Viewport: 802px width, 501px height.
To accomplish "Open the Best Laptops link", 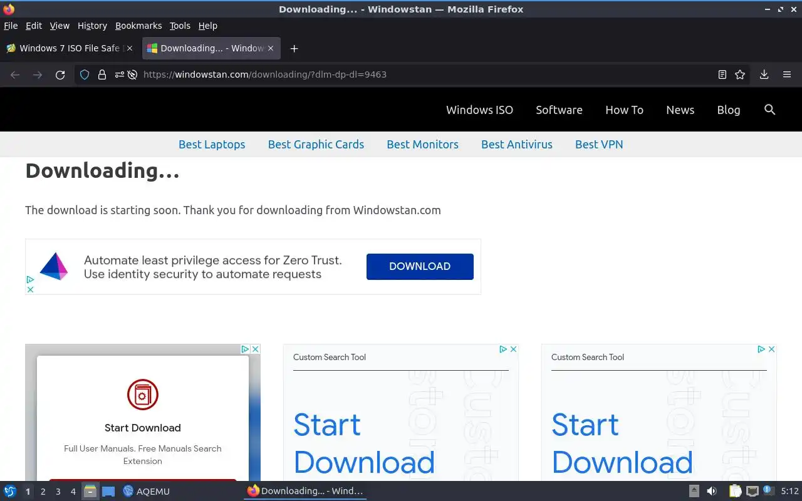I will click(212, 144).
